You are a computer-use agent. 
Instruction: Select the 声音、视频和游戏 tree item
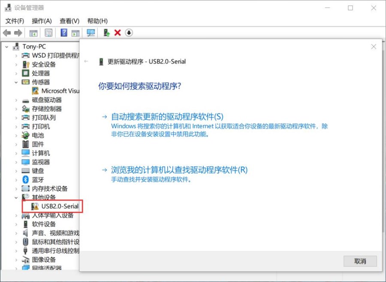[56, 233]
